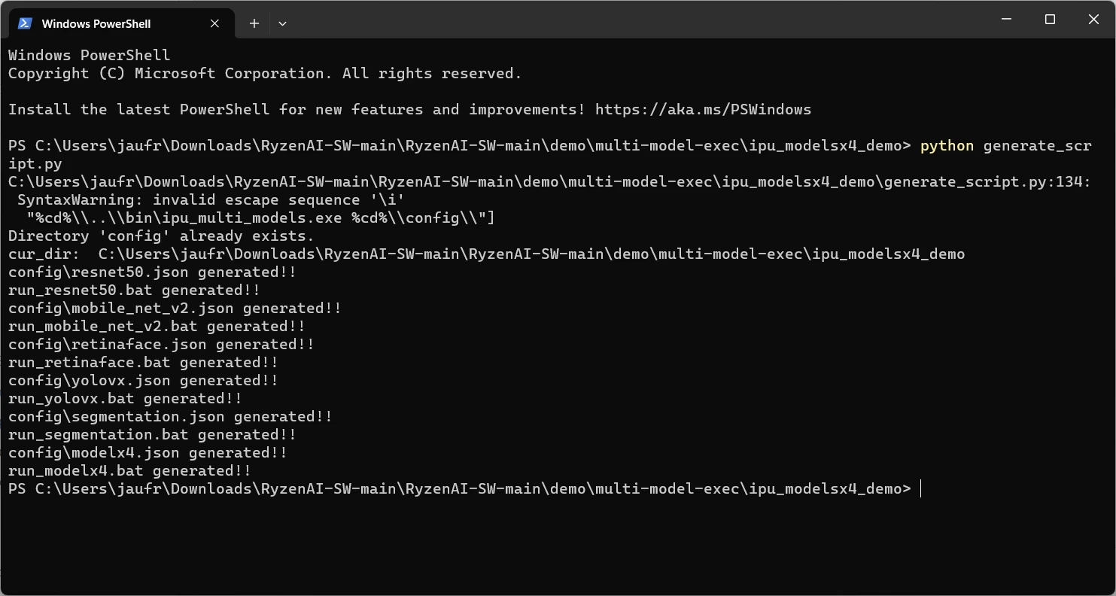Click the 'run_modelx4.bat generated!!' line
The image size is (1116, 596).
click(129, 471)
